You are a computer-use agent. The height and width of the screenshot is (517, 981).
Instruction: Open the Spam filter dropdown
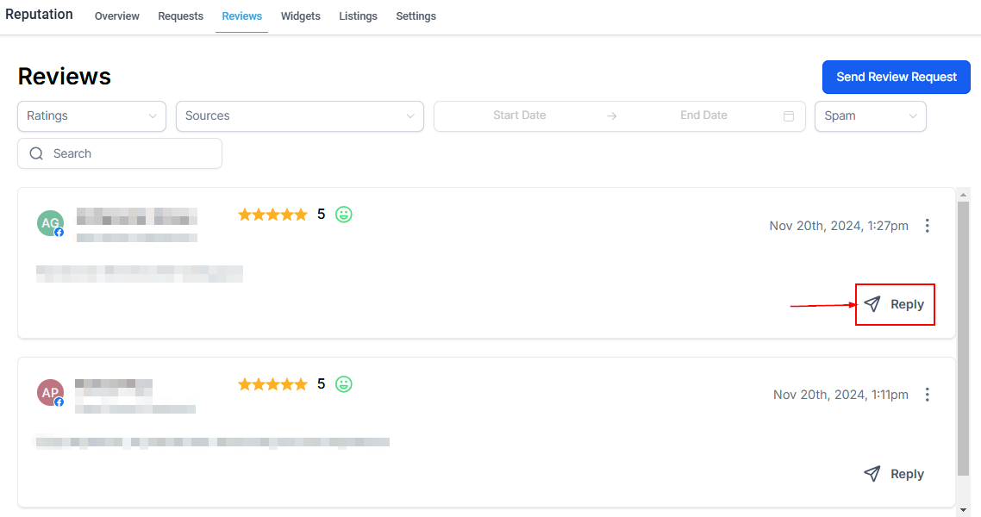tap(870, 116)
